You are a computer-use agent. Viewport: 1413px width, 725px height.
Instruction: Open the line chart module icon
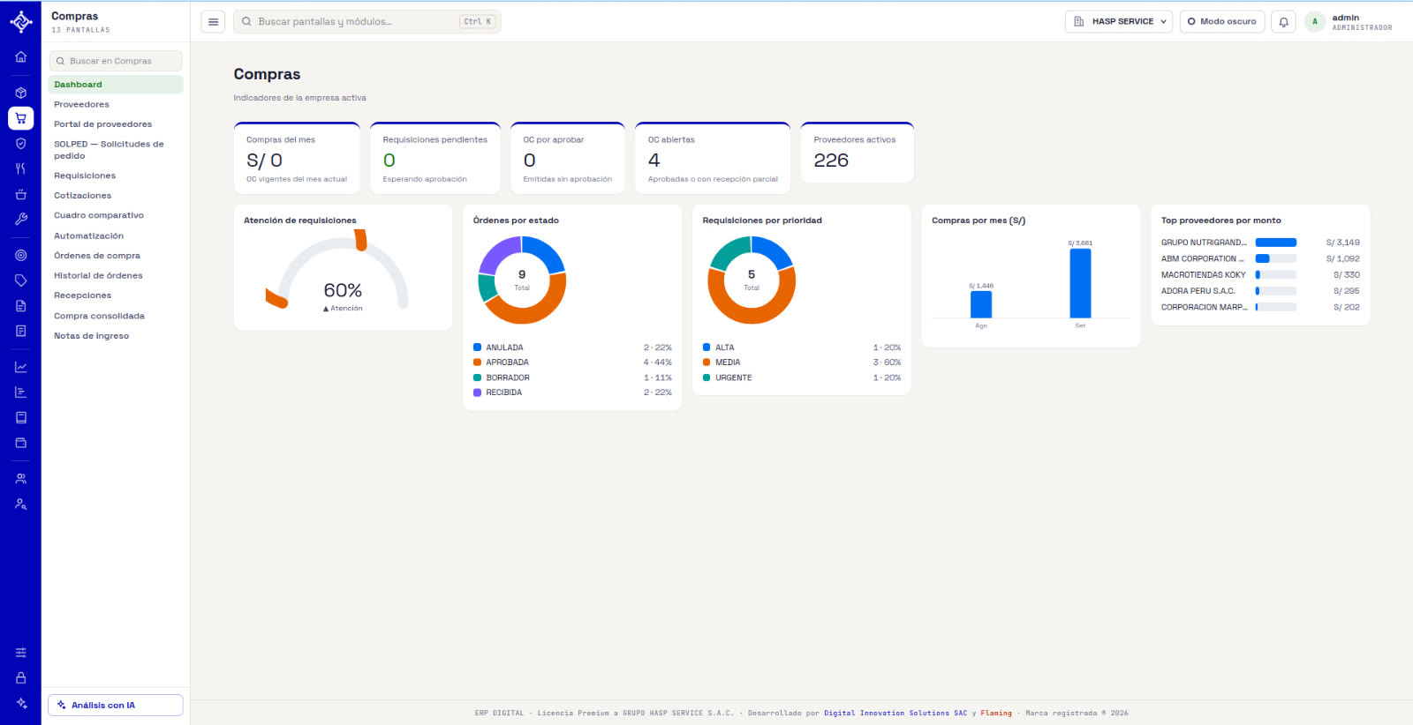click(20, 367)
